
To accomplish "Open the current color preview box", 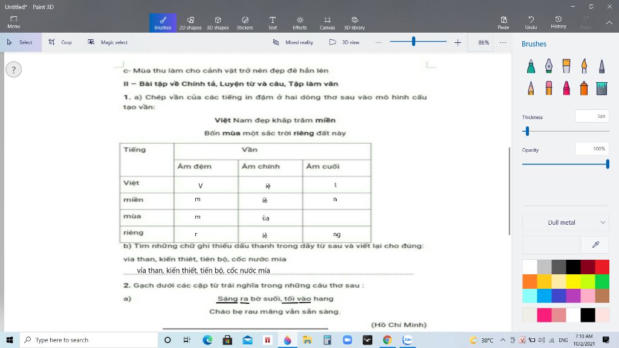I will click(551, 245).
